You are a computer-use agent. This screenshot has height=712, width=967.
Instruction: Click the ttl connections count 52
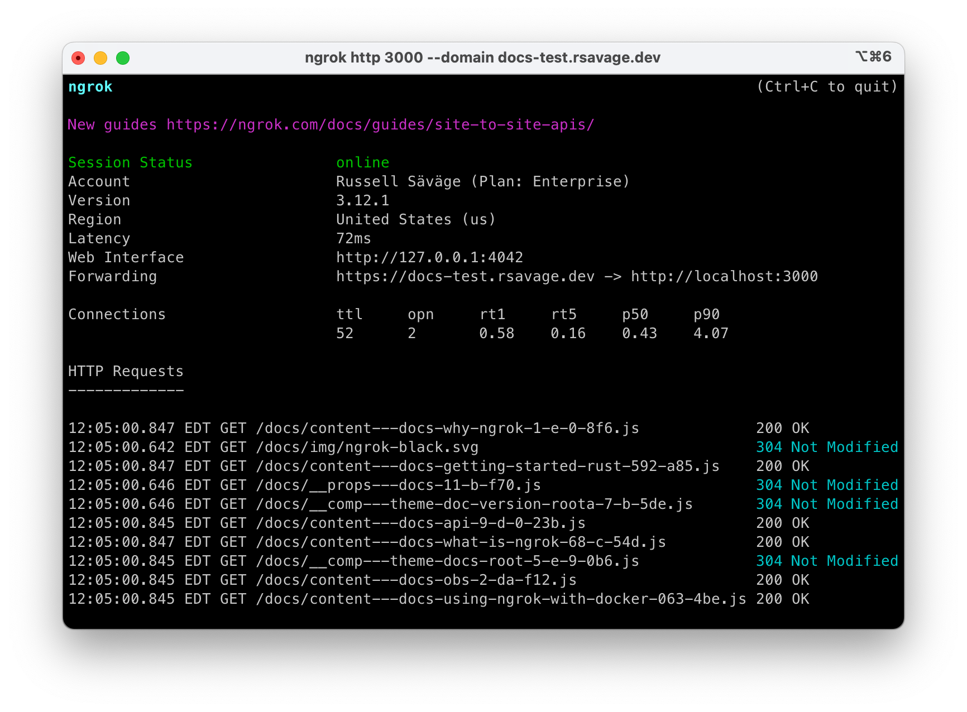(344, 333)
